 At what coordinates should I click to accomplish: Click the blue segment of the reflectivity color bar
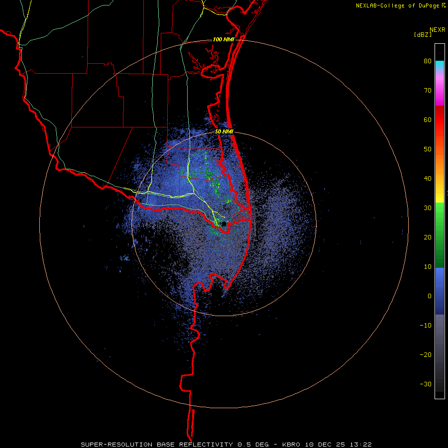tap(440, 291)
